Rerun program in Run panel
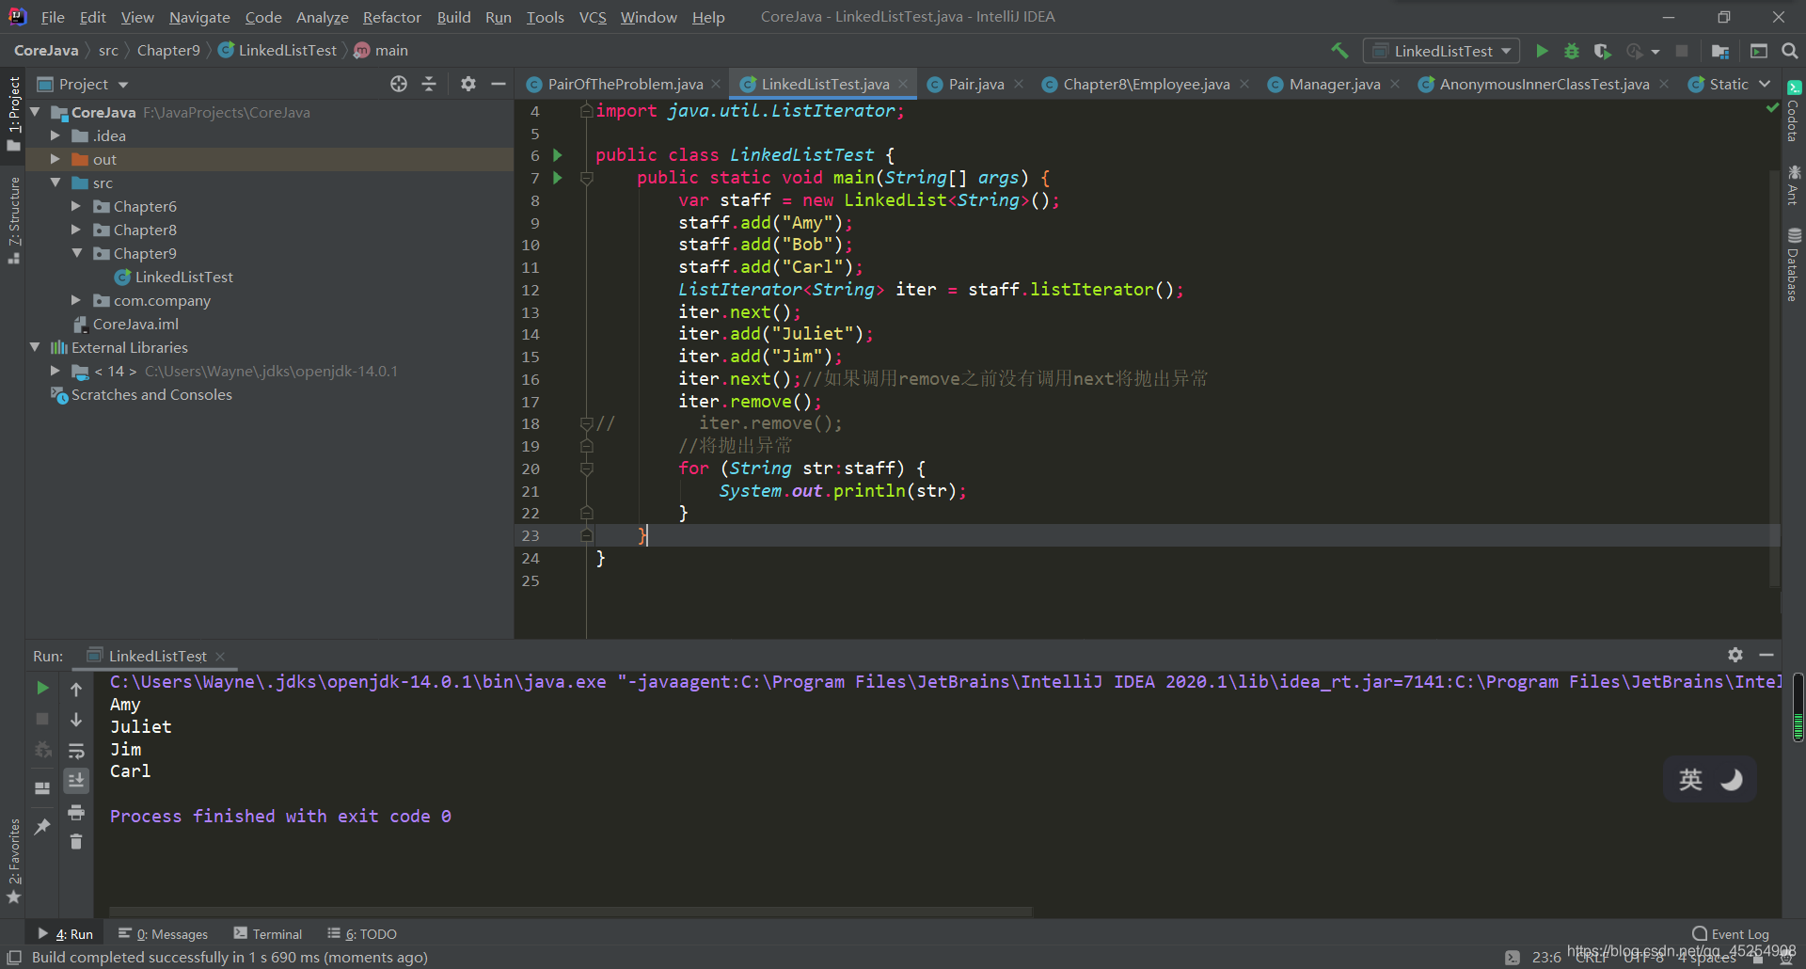Viewport: 1806px width, 969px height. pos(42,689)
